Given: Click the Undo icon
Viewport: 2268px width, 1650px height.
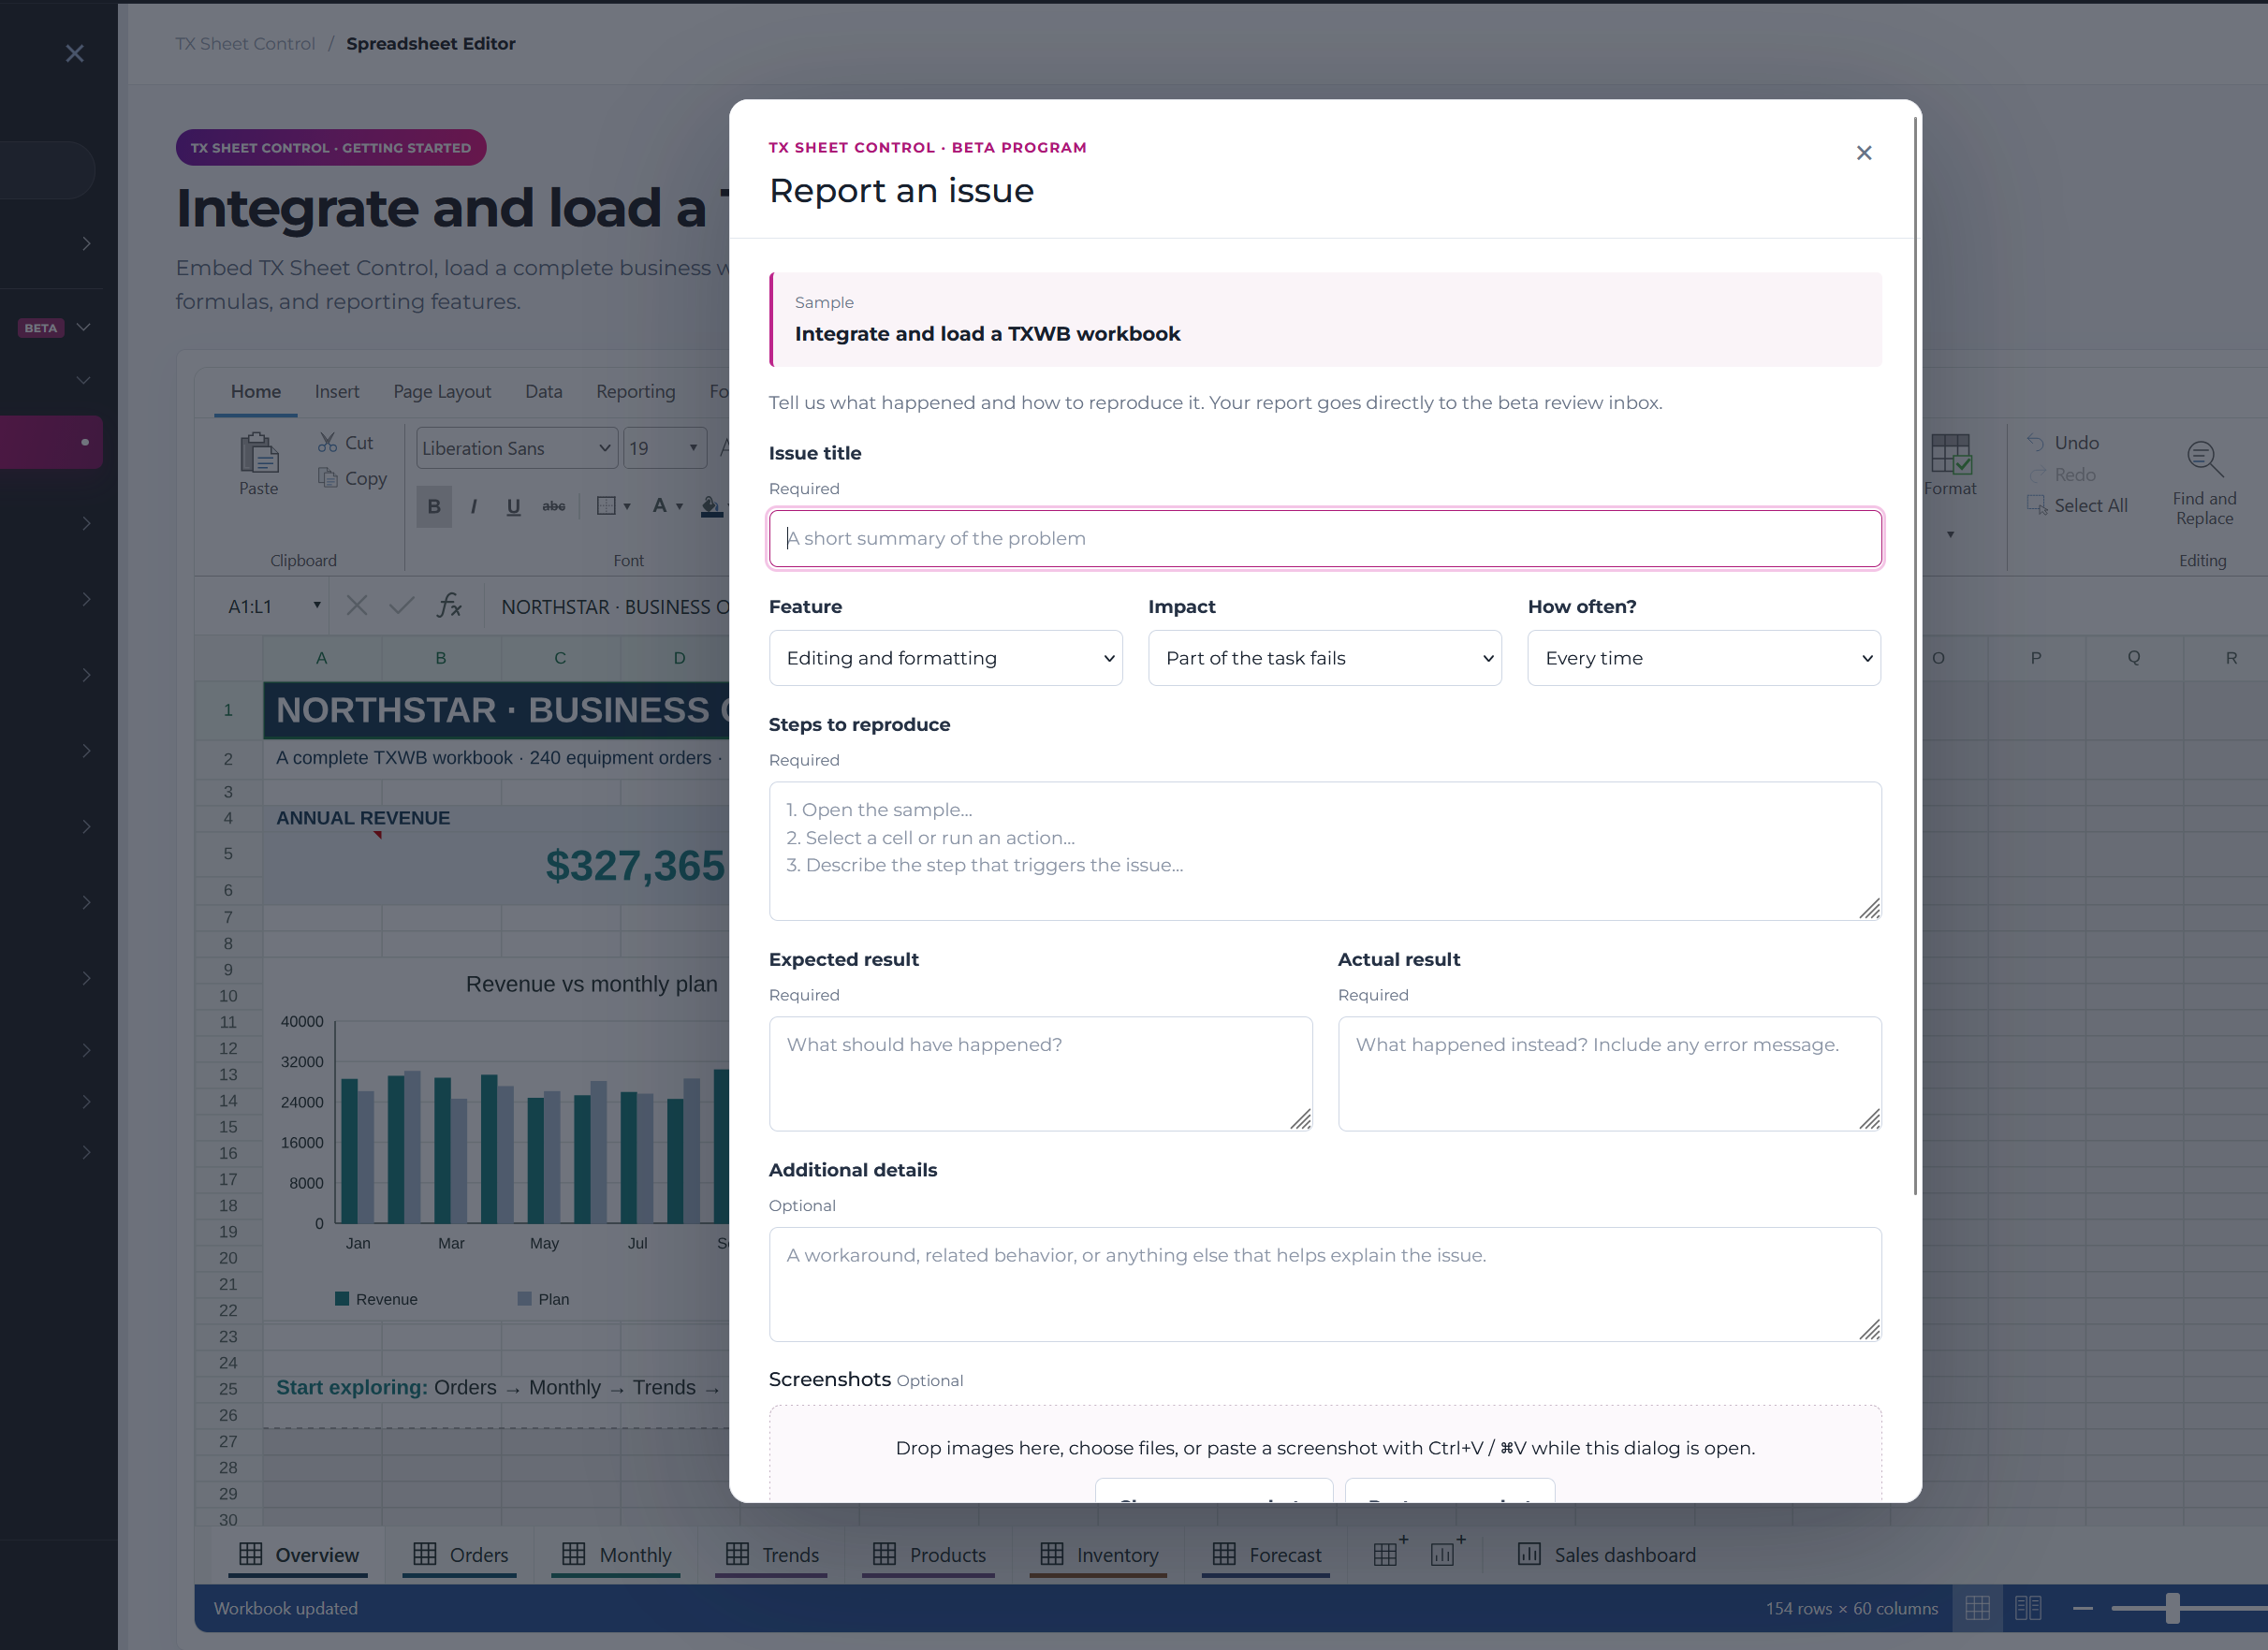Looking at the screenshot, I should coord(2035,442).
